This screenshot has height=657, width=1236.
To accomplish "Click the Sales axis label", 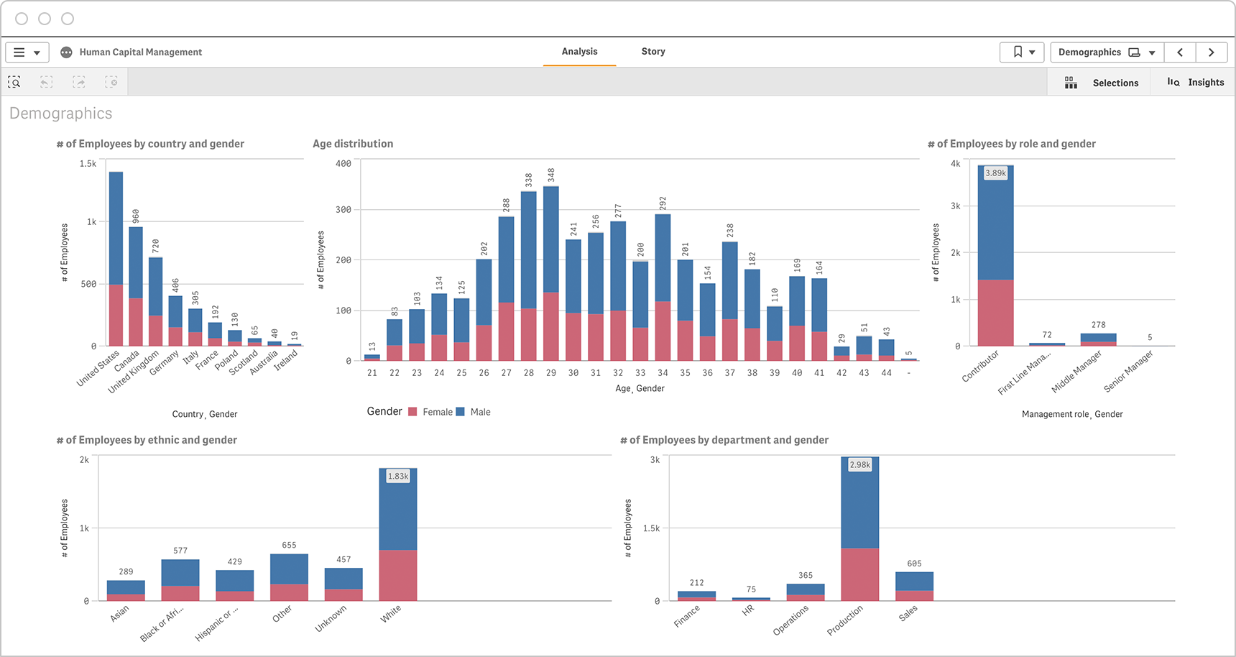I will [908, 613].
